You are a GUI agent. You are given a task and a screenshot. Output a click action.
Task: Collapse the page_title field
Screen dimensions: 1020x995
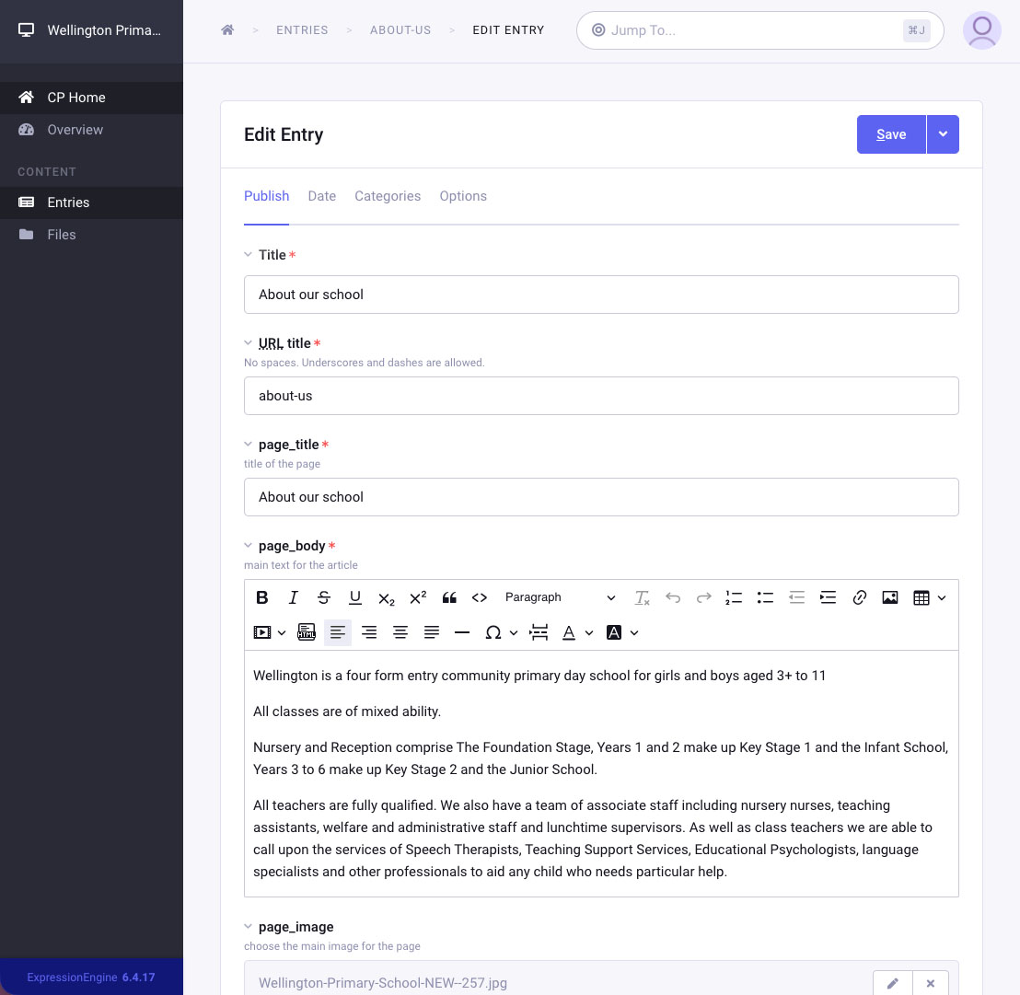[248, 445]
